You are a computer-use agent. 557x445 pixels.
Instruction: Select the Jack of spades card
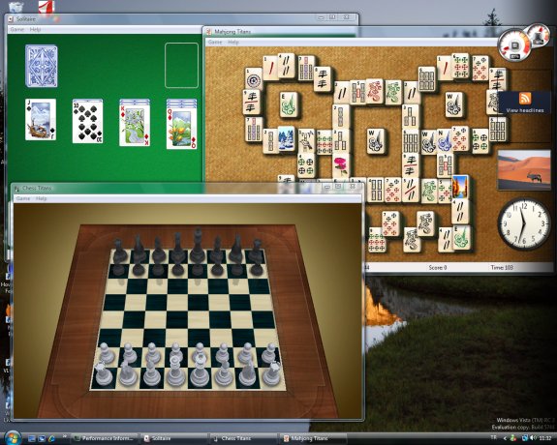point(41,120)
